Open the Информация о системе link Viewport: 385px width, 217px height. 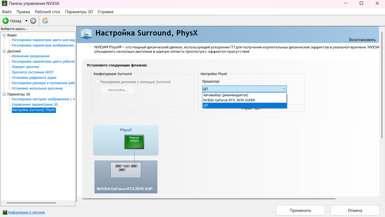(26, 212)
